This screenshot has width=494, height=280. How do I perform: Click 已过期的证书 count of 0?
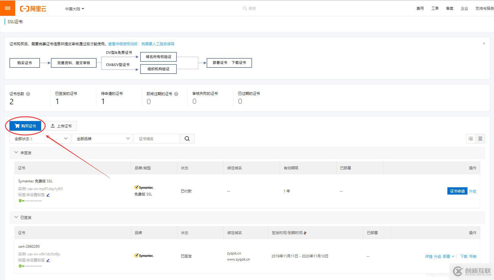point(240,102)
